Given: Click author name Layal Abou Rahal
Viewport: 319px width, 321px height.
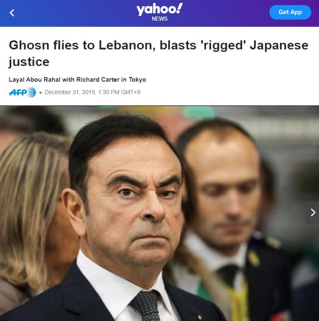Looking at the screenshot, I should pyautogui.click(x=34, y=79).
